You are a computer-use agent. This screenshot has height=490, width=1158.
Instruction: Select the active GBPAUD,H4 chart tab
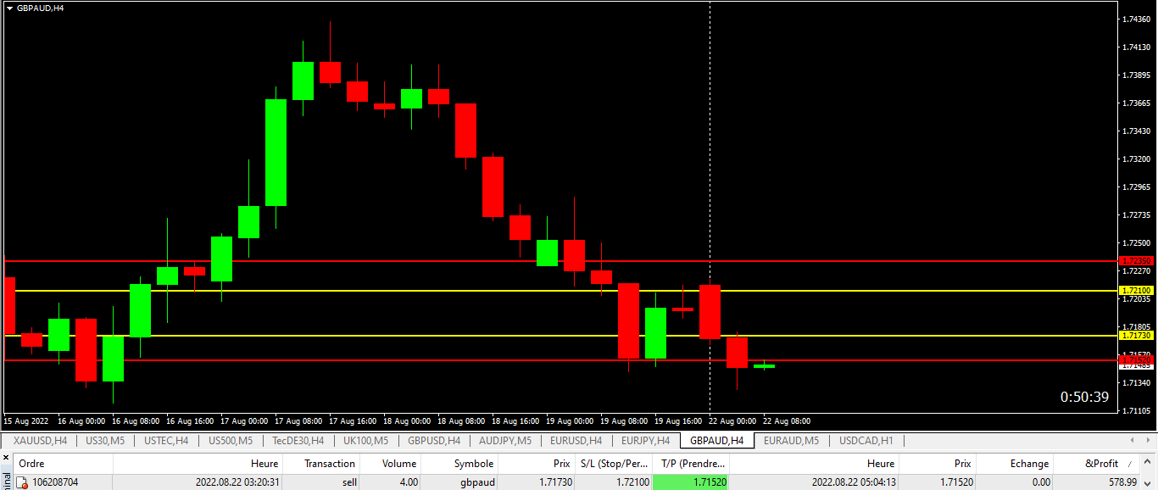[x=716, y=441]
